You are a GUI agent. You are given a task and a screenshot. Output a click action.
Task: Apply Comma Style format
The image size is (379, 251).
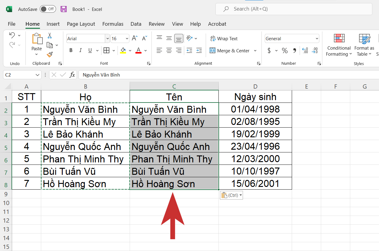click(x=294, y=51)
